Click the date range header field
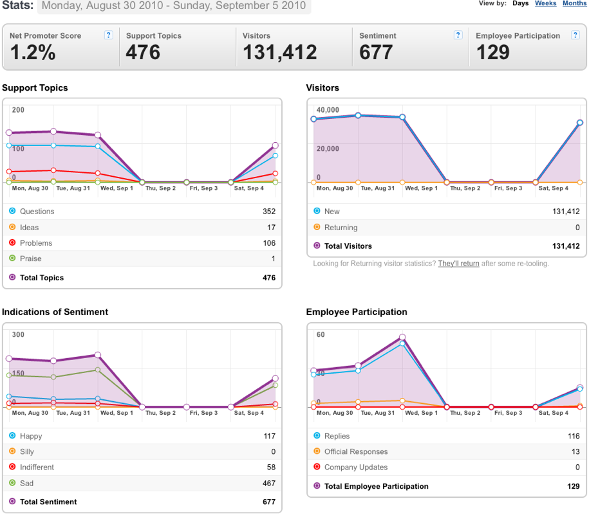The image size is (589, 517). (x=174, y=6)
